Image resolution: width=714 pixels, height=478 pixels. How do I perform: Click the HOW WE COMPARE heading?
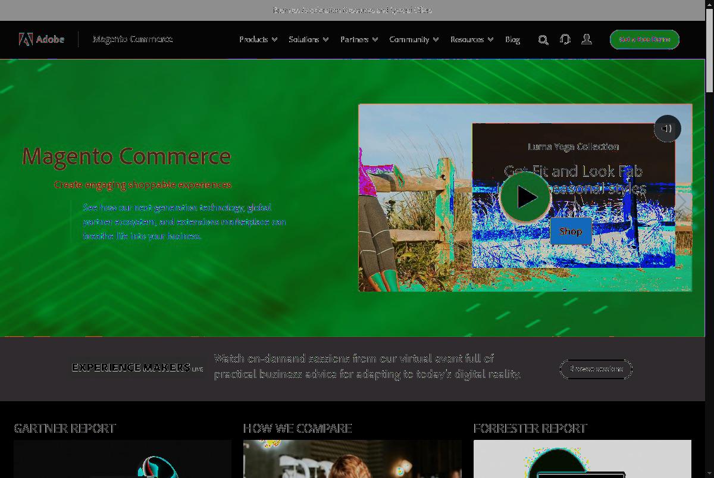click(x=297, y=428)
